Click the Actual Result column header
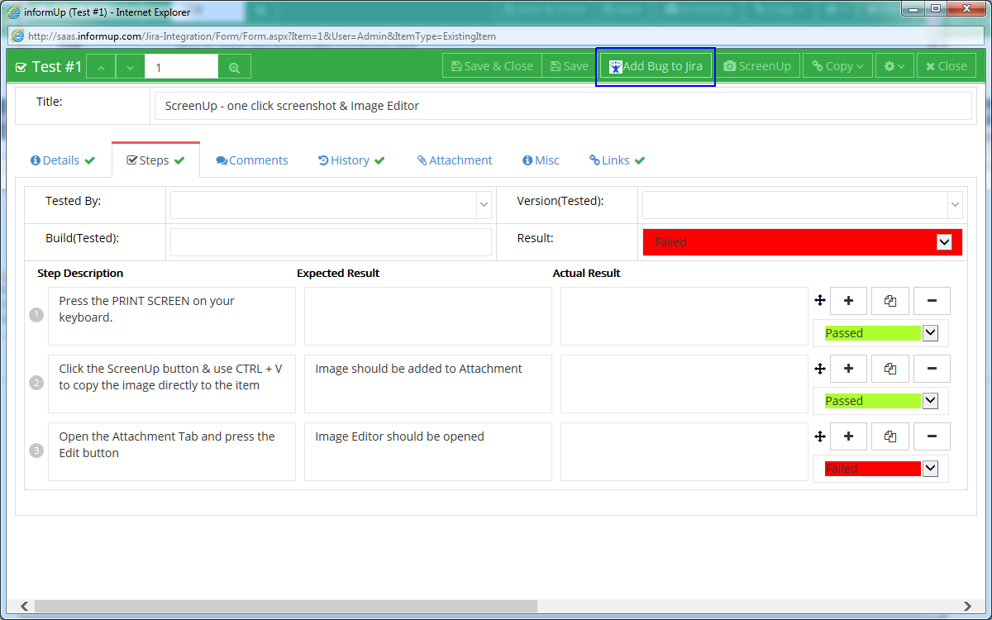992x620 pixels. tap(586, 273)
